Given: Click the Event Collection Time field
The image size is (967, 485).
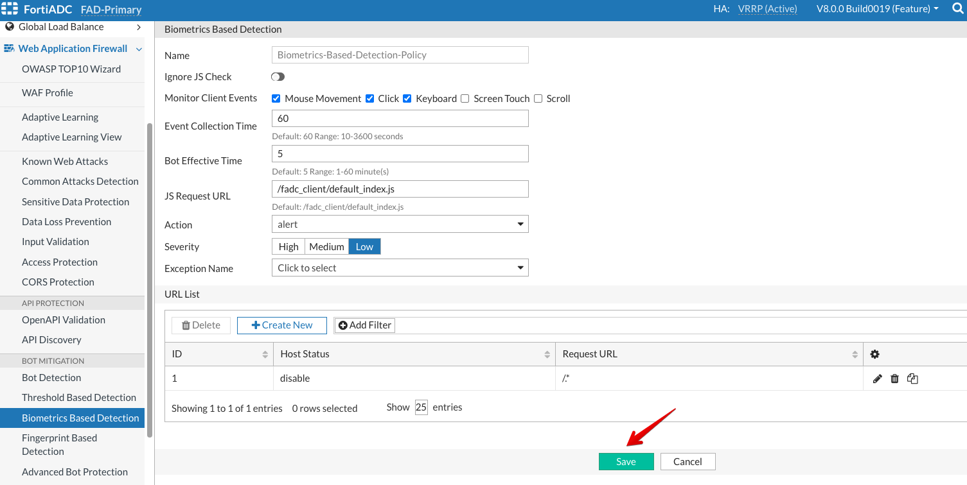Looking at the screenshot, I should [400, 119].
